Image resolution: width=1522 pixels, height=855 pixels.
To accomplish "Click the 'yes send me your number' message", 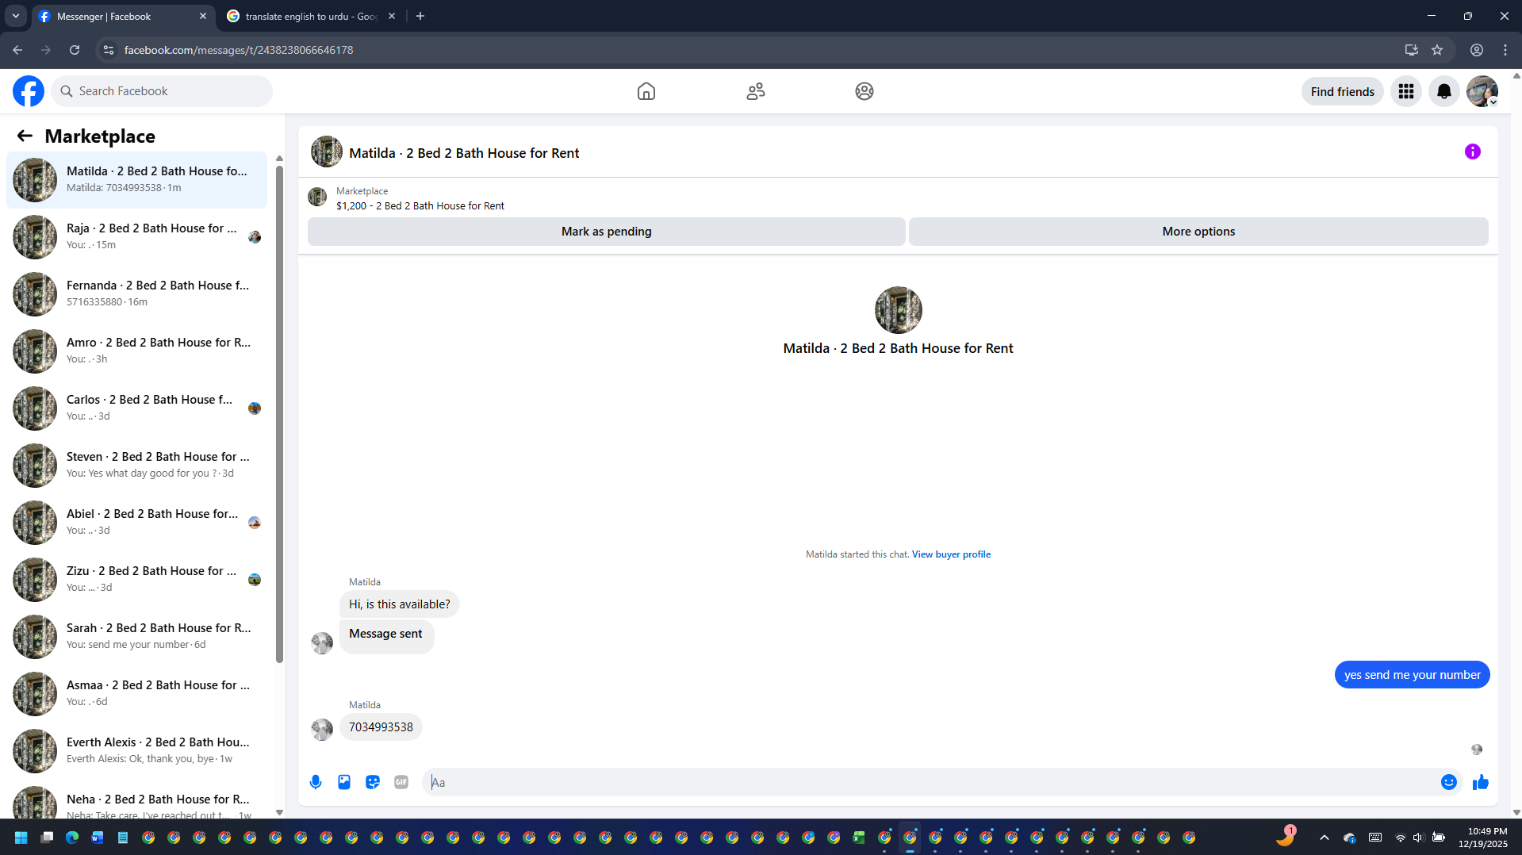I will point(1412,675).
